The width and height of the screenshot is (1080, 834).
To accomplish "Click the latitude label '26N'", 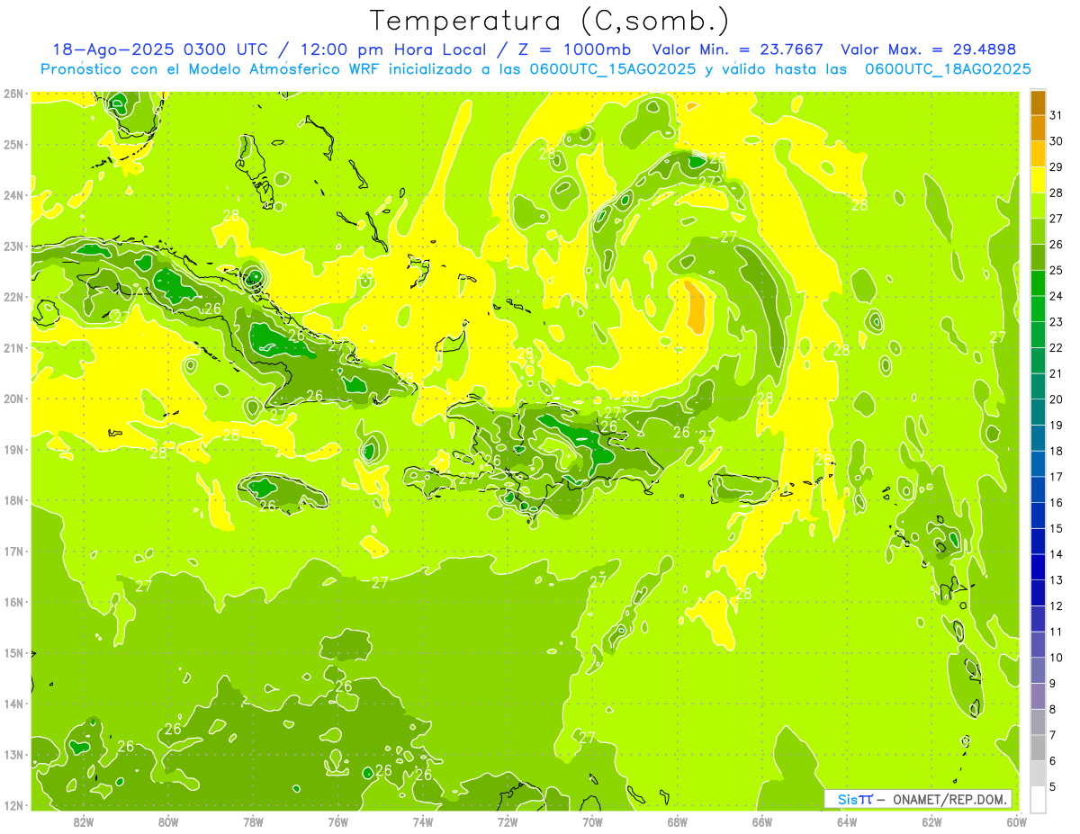I will [x=13, y=93].
